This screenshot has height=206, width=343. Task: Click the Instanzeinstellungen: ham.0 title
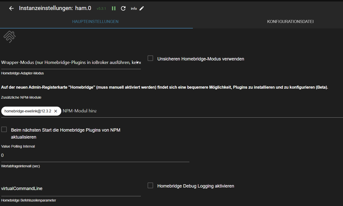(55, 8)
